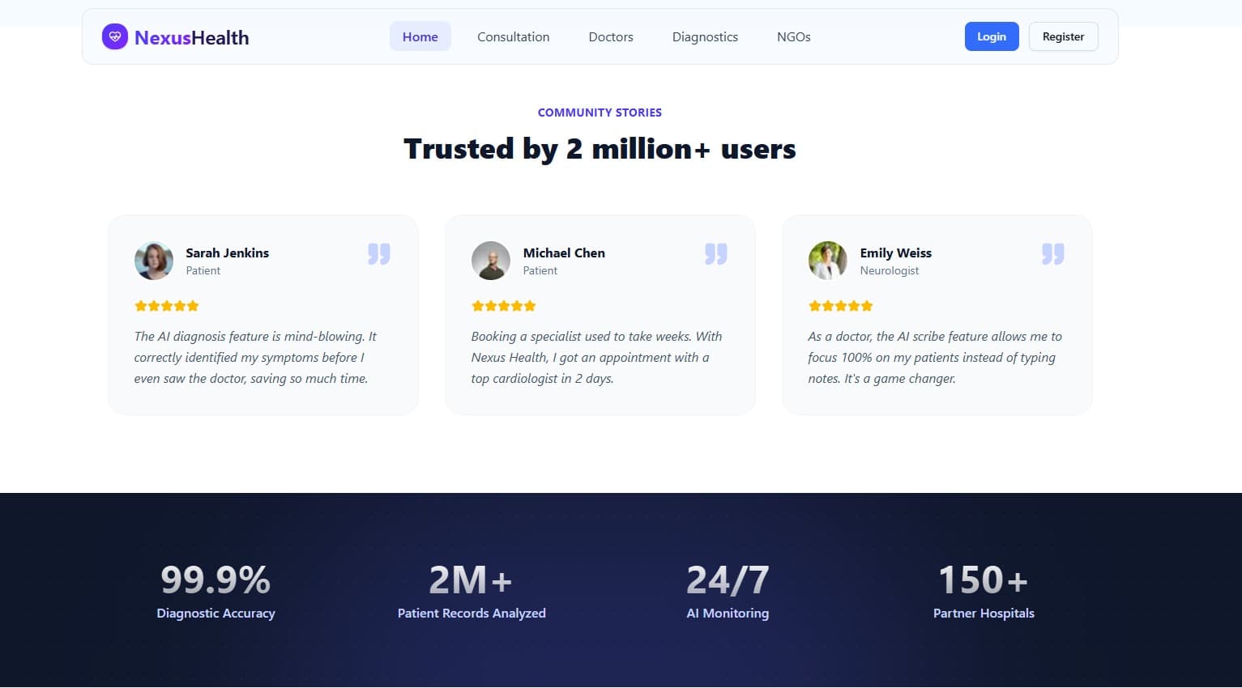The width and height of the screenshot is (1242, 688).
Task: Open the Consultation page
Action: [513, 36]
